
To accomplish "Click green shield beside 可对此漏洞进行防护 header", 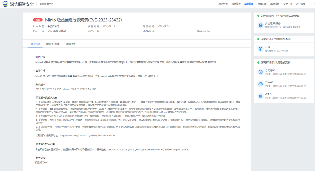I will coord(258,62).
